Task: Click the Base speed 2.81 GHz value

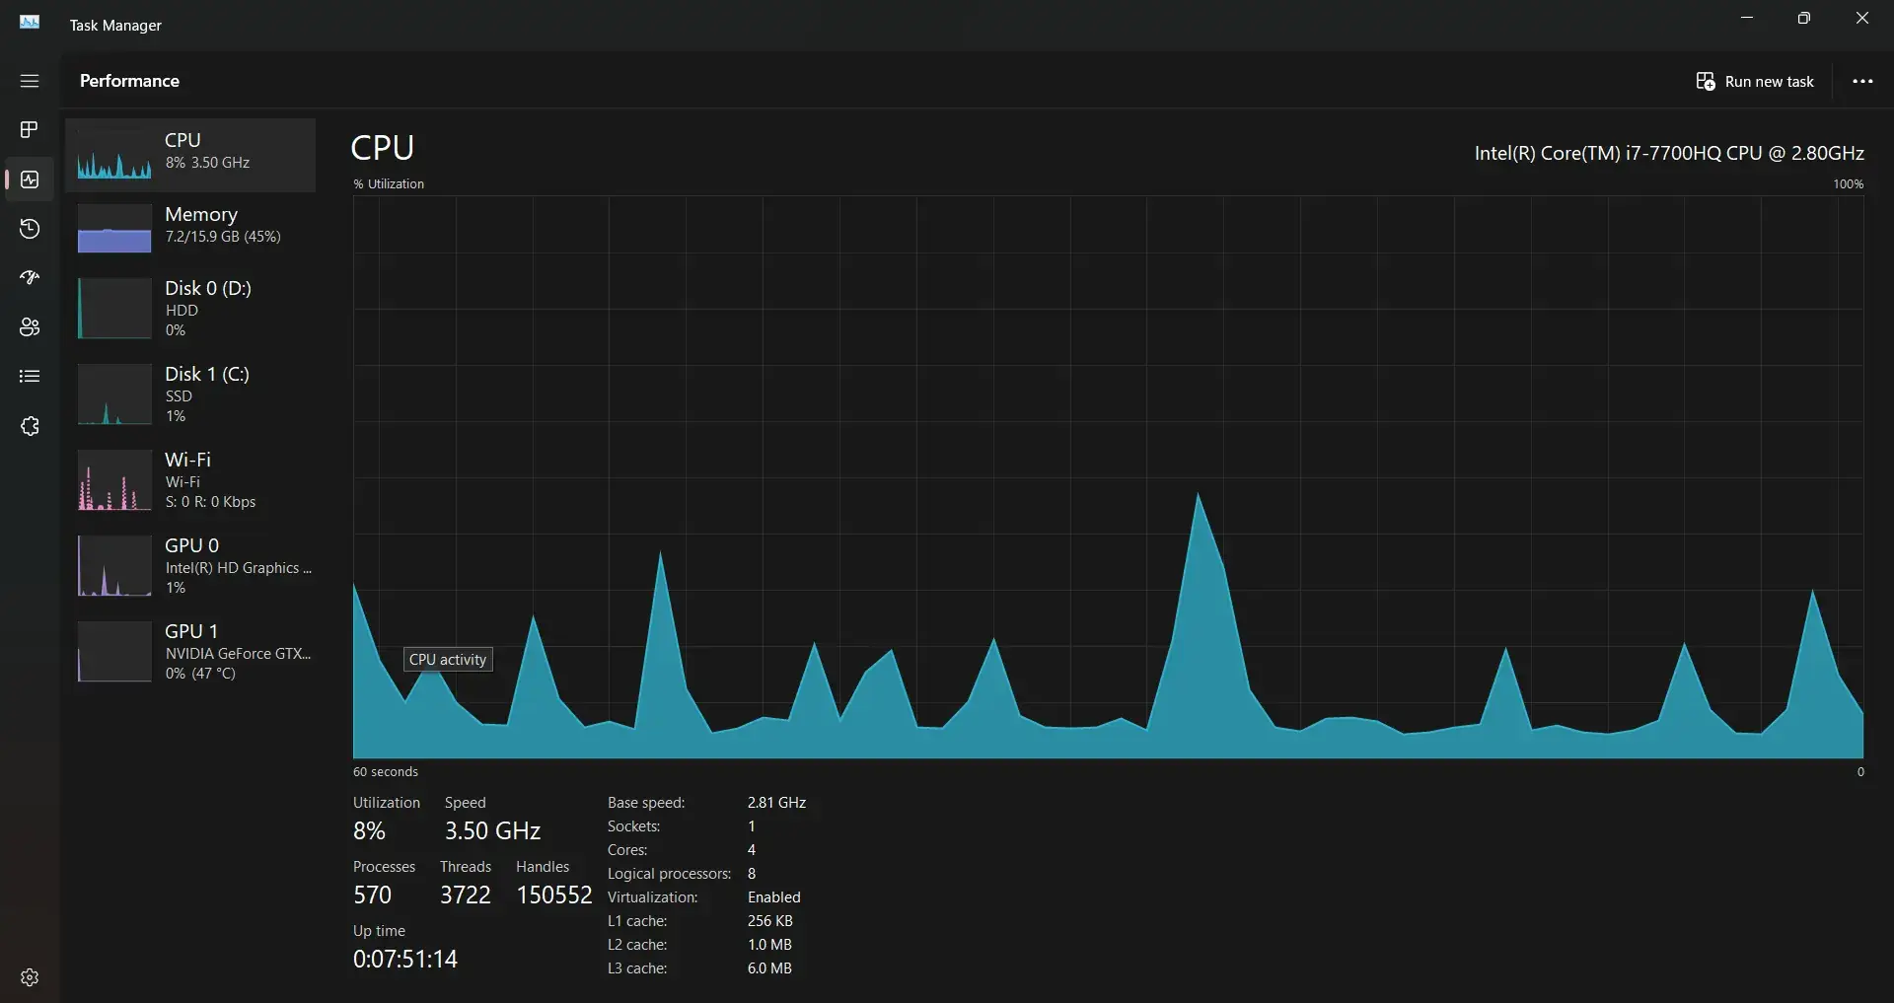Action: click(x=776, y=803)
